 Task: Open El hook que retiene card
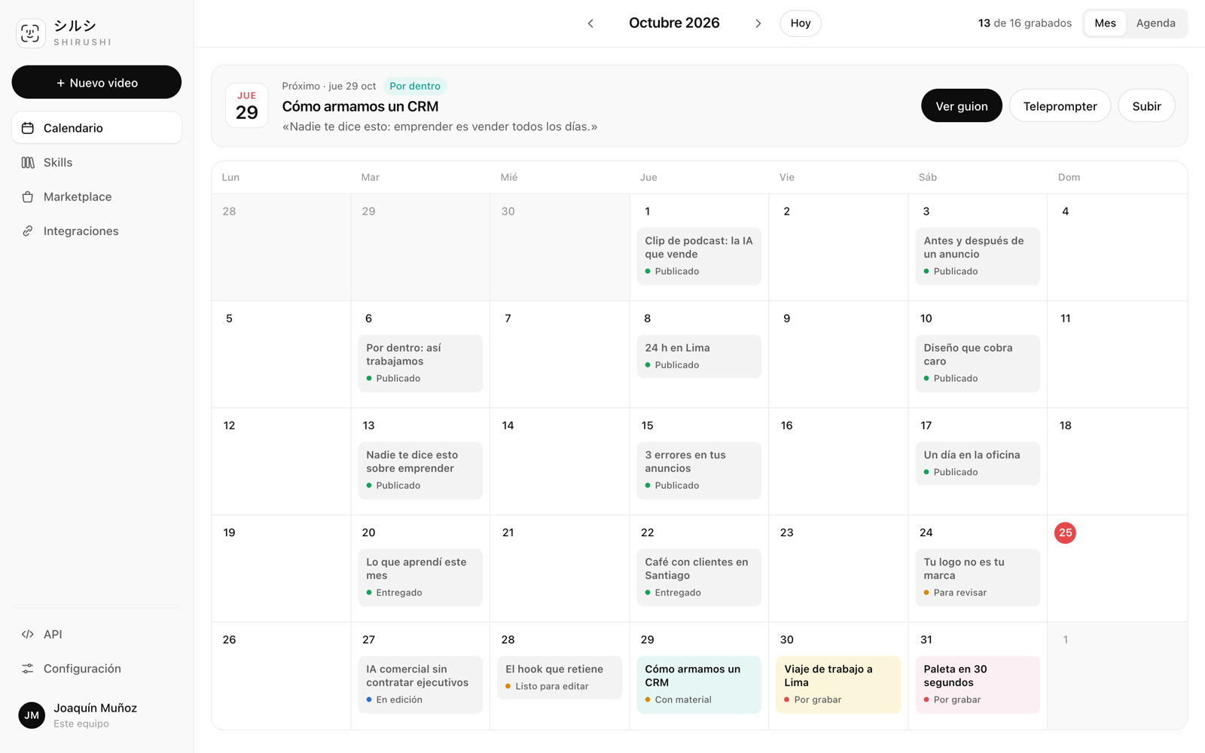pyautogui.click(x=560, y=678)
